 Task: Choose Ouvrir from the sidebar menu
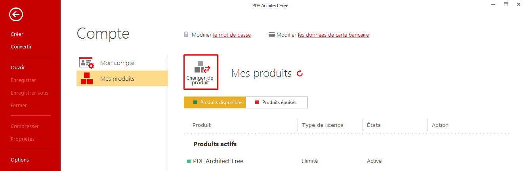click(x=18, y=68)
